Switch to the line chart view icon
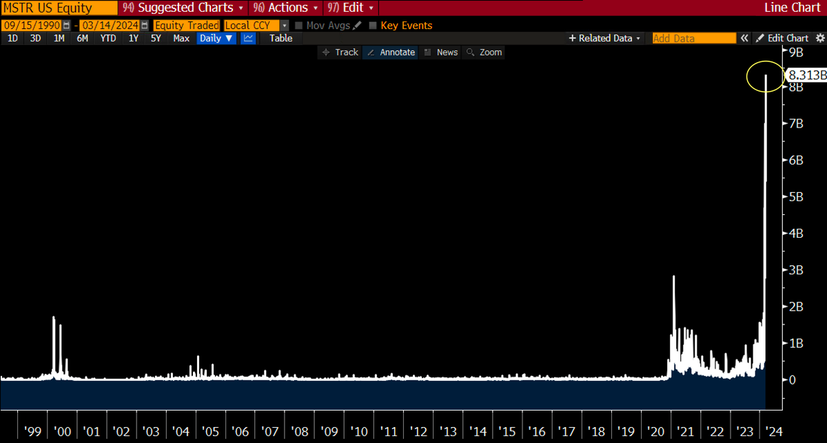 [248, 39]
